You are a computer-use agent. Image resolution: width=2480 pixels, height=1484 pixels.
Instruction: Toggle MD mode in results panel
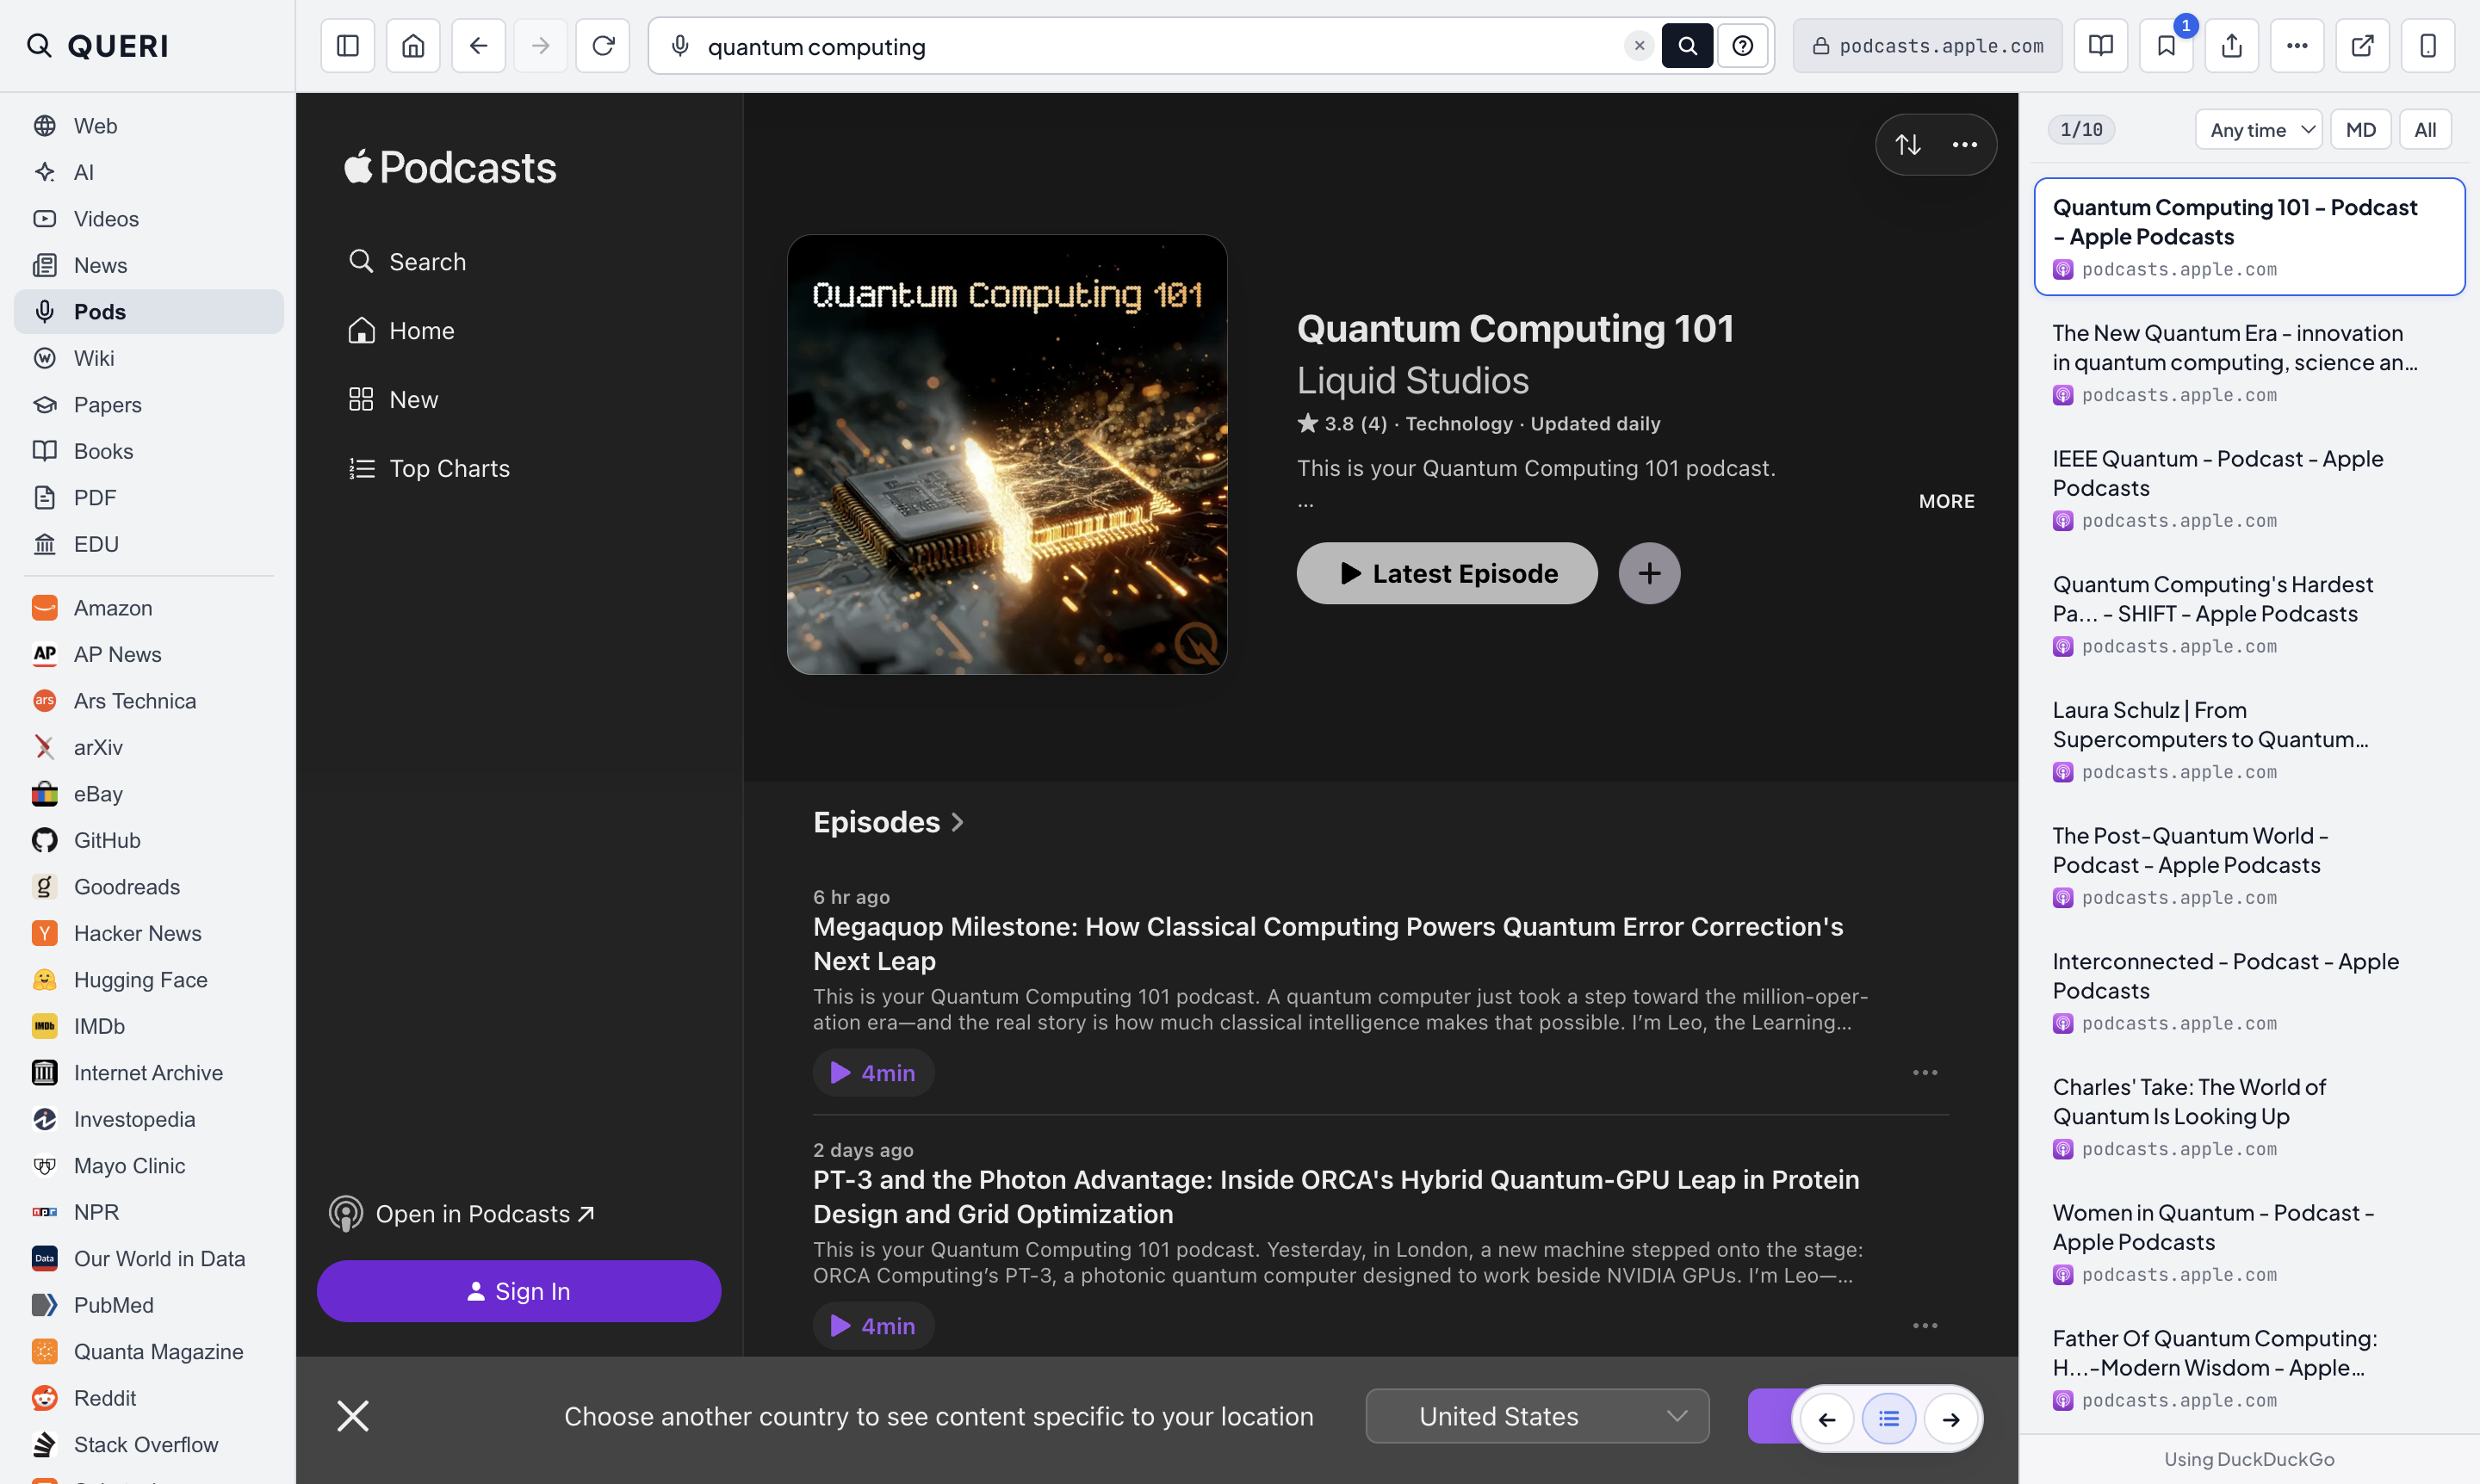click(2360, 130)
